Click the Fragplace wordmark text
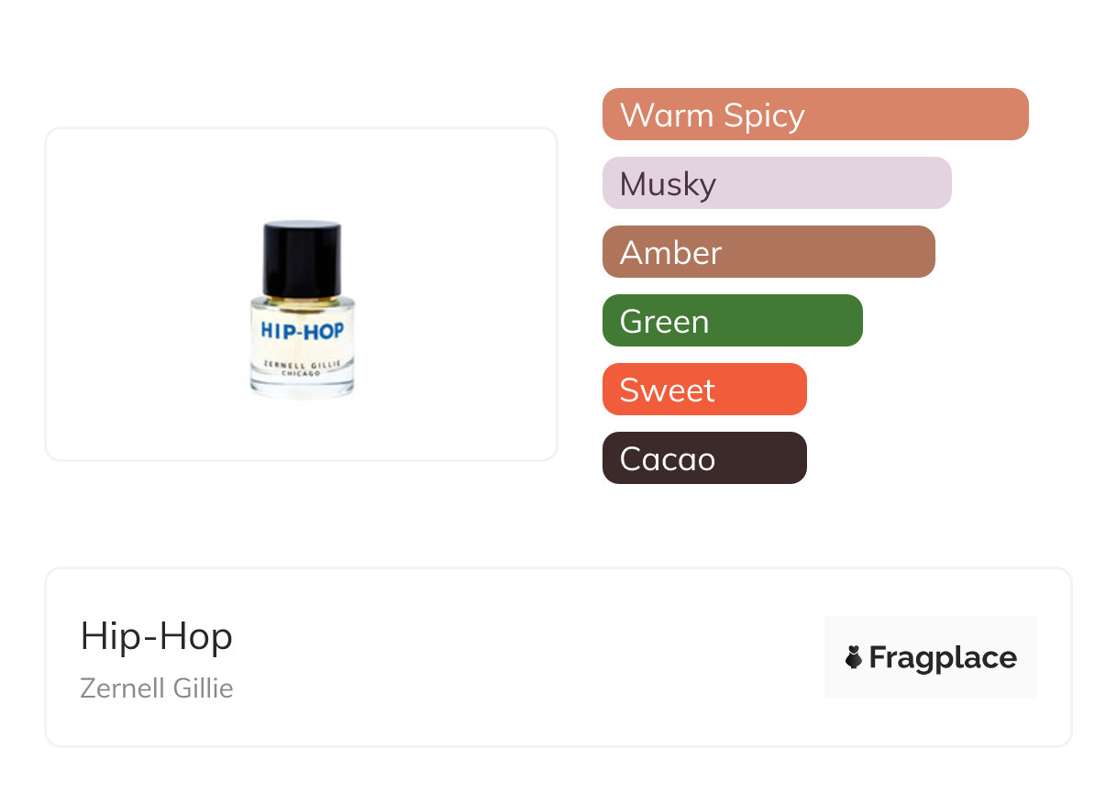Viewport: 1117px width, 792px height. pyautogui.click(x=943, y=657)
